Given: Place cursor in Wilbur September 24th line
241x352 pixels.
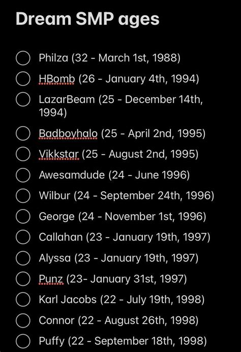Looking at the screenshot, I should [x=126, y=195].
